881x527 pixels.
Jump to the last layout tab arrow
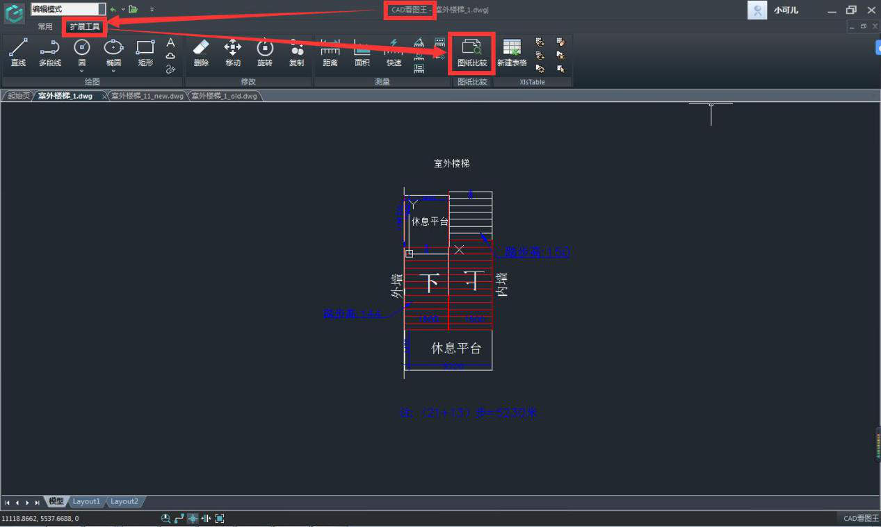(x=37, y=502)
